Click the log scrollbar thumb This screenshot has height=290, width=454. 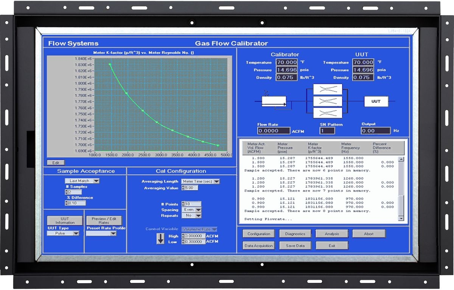(x=401, y=206)
